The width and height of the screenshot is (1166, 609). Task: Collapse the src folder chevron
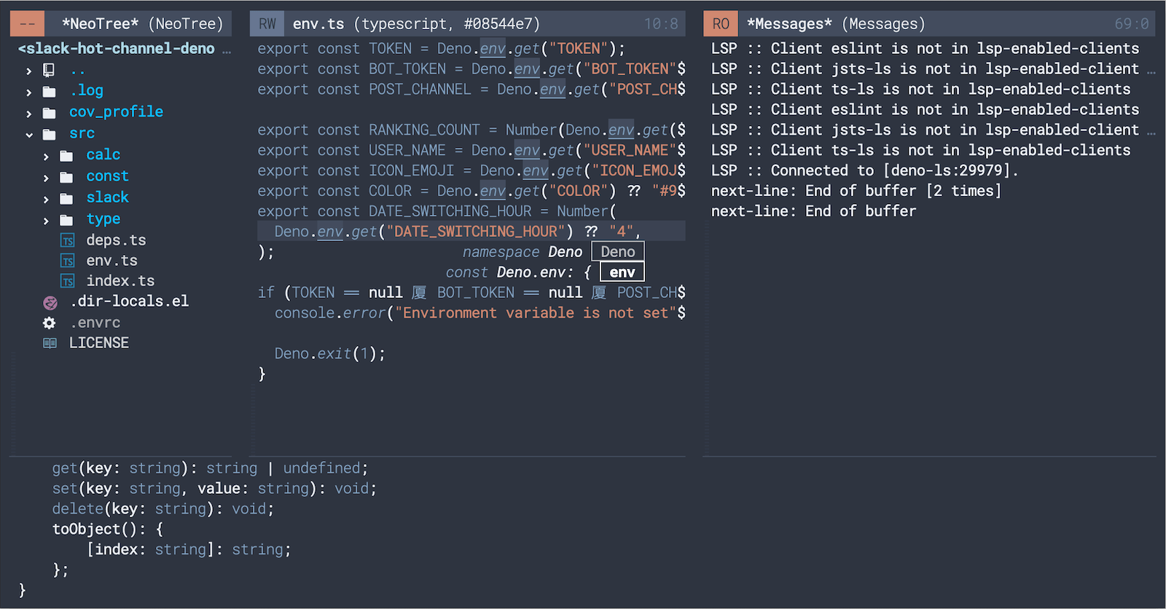(x=29, y=135)
